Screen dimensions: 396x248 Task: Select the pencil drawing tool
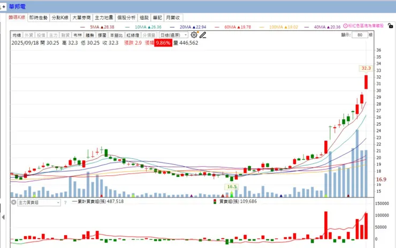pos(203,35)
